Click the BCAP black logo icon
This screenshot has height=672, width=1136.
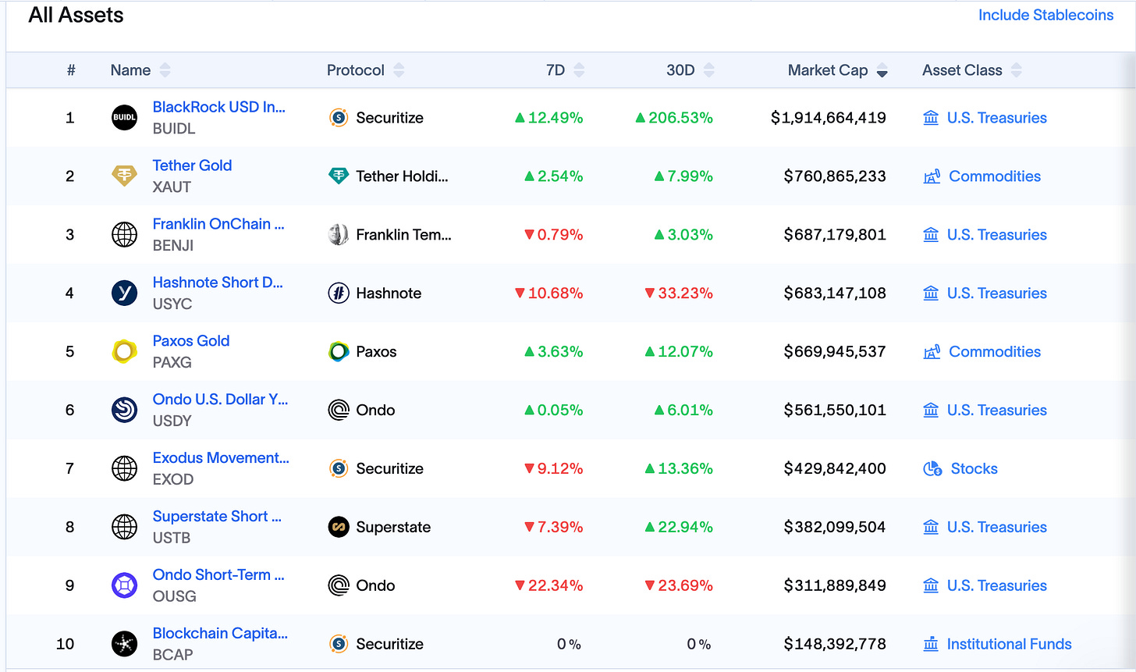[x=125, y=645]
